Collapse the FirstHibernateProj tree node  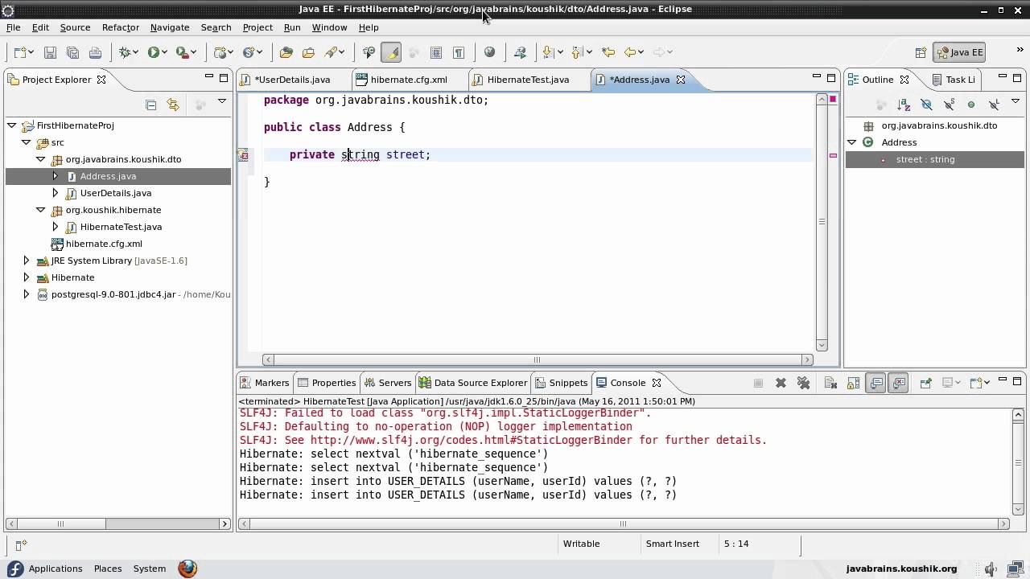[x=12, y=125]
